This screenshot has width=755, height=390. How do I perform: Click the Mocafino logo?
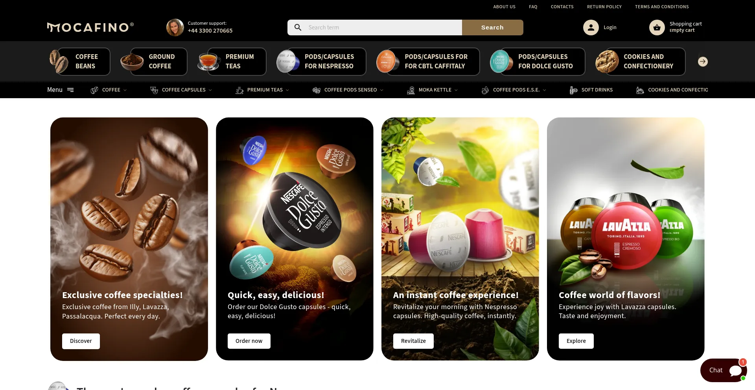click(x=90, y=27)
